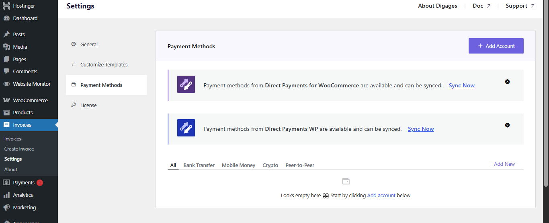The height and width of the screenshot is (223, 549).
Task: Select the Settings submenu item
Action: click(13, 159)
